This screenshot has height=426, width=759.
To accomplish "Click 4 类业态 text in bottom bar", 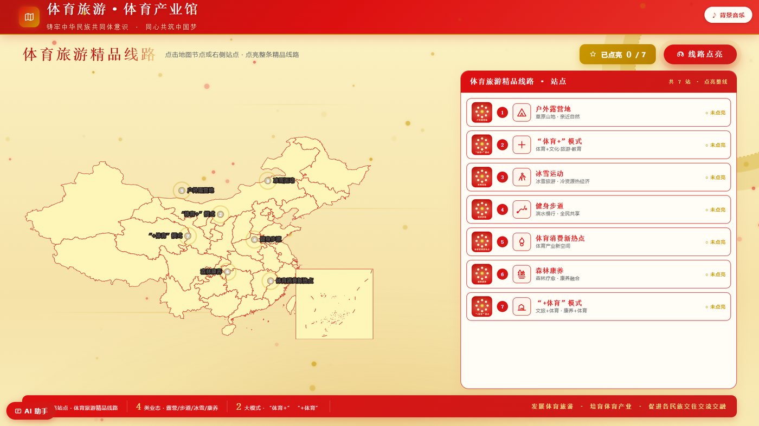I will point(177,407).
